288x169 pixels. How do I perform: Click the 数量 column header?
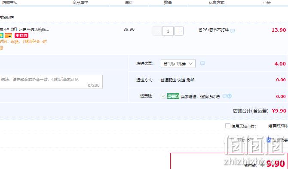point(168,3)
